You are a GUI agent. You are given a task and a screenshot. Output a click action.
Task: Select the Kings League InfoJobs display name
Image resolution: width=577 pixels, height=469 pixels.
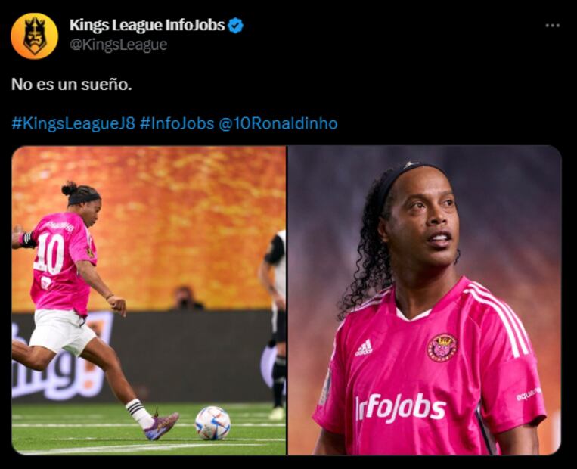click(147, 25)
